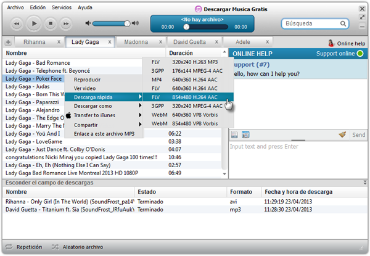The width and height of the screenshot is (370, 256).
Task: Click the screenshot icon in chat toolbar
Action: 245,134
